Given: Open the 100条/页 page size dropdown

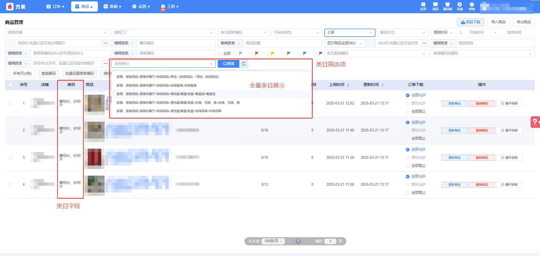Looking at the screenshot, I should 273,241.
